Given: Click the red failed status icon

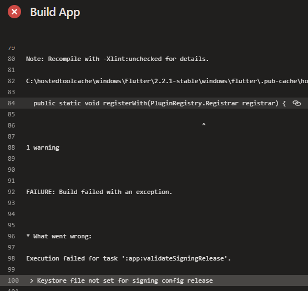Looking at the screenshot, I should pyautogui.click(x=14, y=12).
